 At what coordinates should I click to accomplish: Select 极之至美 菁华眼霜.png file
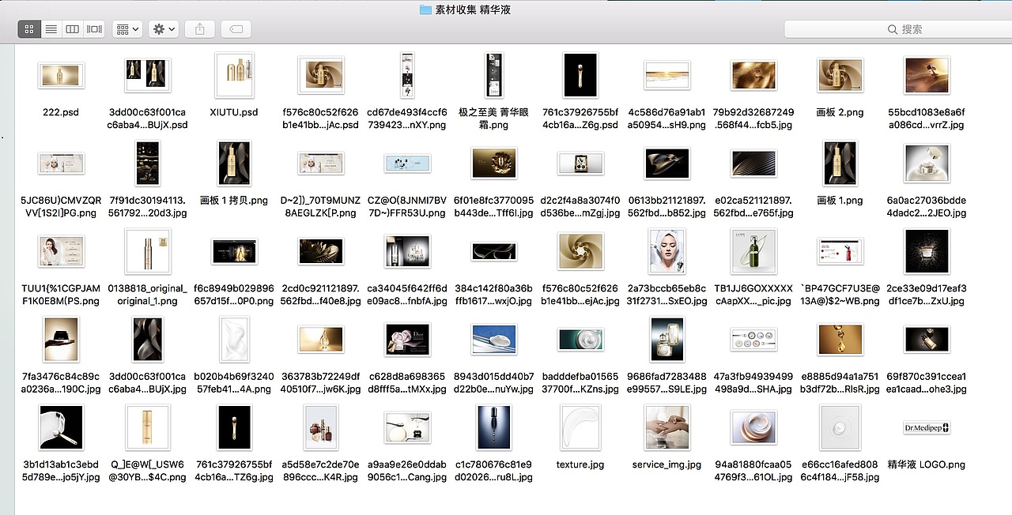point(493,76)
